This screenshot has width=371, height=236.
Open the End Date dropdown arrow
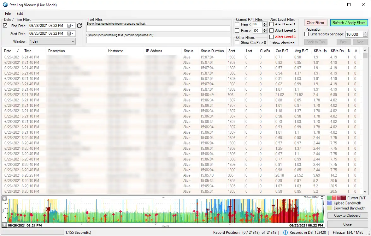(72, 26)
